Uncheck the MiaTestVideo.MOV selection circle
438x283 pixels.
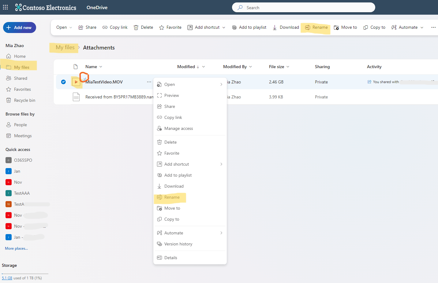coord(63,82)
